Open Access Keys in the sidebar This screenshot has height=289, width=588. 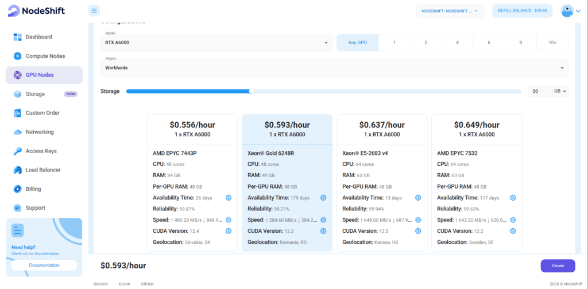[x=44, y=151]
